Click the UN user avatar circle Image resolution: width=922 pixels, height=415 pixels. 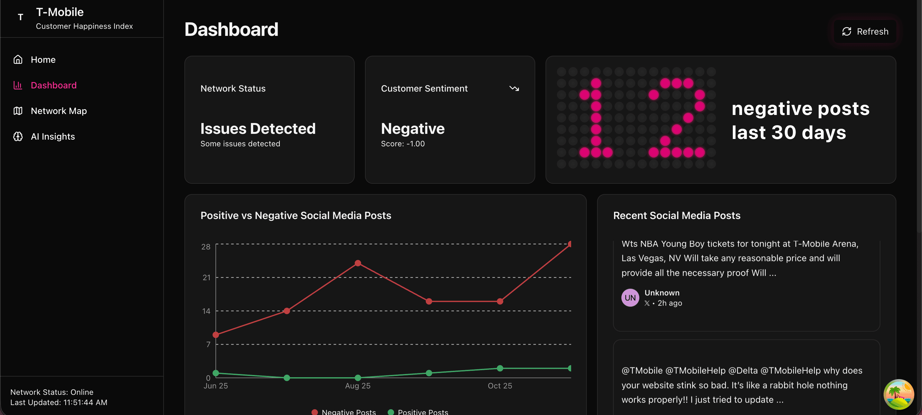pyautogui.click(x=630, y=297)
